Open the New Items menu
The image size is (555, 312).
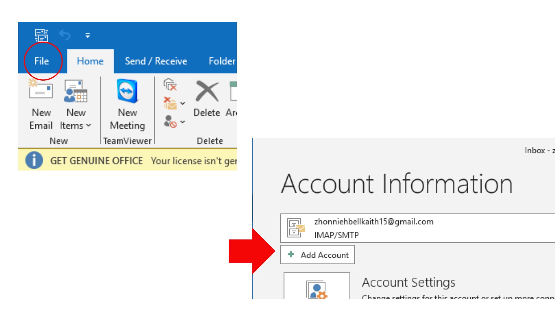coord(75,105)
